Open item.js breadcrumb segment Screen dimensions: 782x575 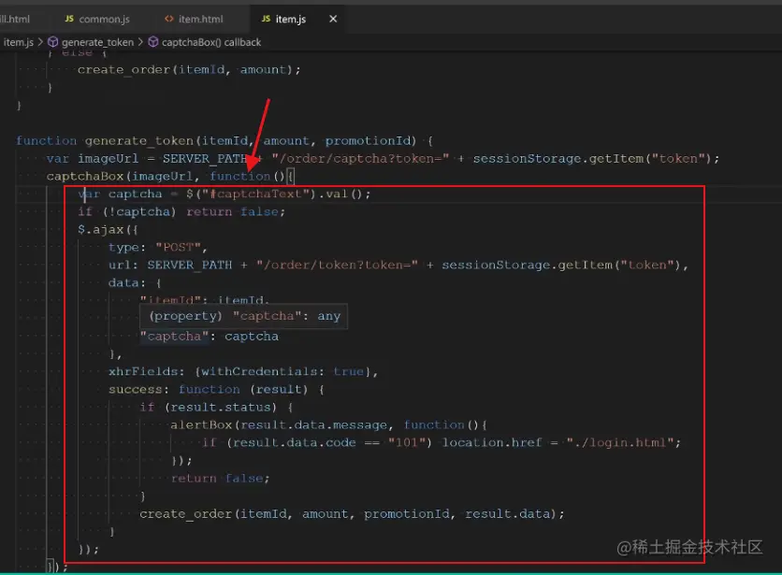(18, 42)
